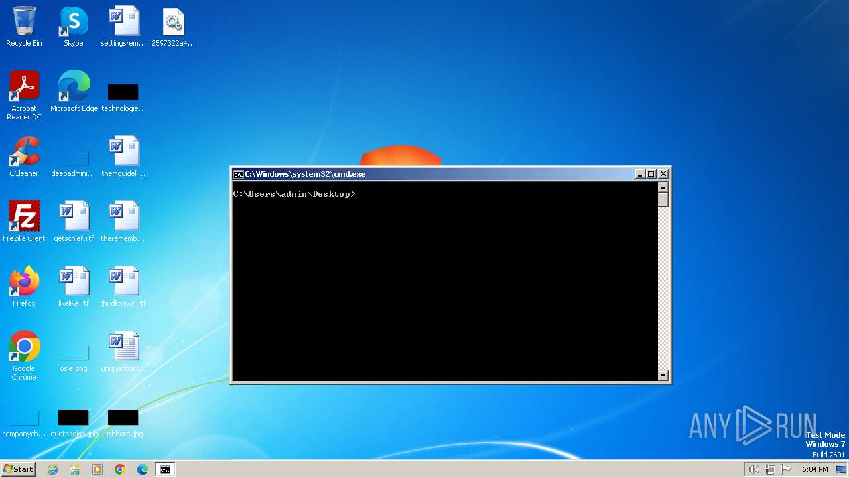The width and height of the screenshot is (849, 478).
Task: Select the uniquefinan... Word document
Action: coord(123,352)
